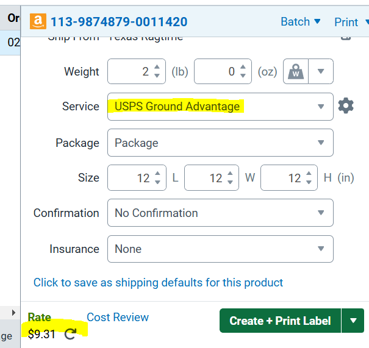Increase the pounds weight value

(x=157, y=67)
